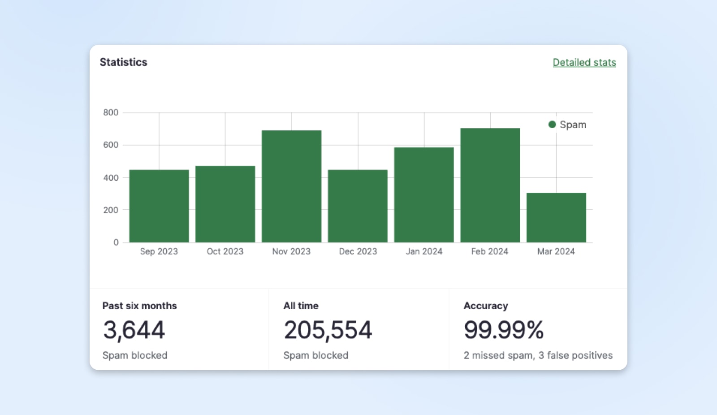Click the Past six months heading
The height and width of the screenshot is (415, 717).
point(139,306)
